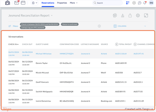Click Airbnb source in Michael Whitelaw row
156x112 pixels.
point(104,54)
